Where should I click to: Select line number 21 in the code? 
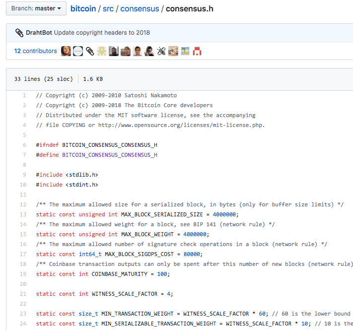point(24,294)
